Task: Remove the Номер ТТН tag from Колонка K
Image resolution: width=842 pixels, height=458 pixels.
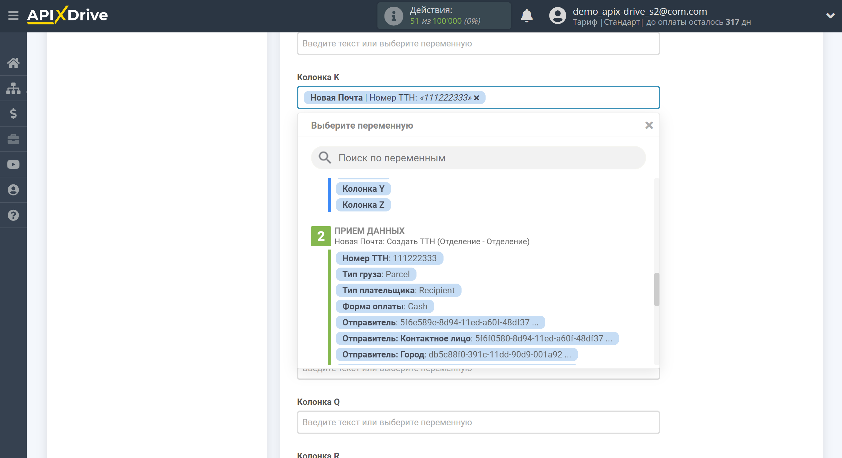Action: pyautogui.click(x=477, y=98)
